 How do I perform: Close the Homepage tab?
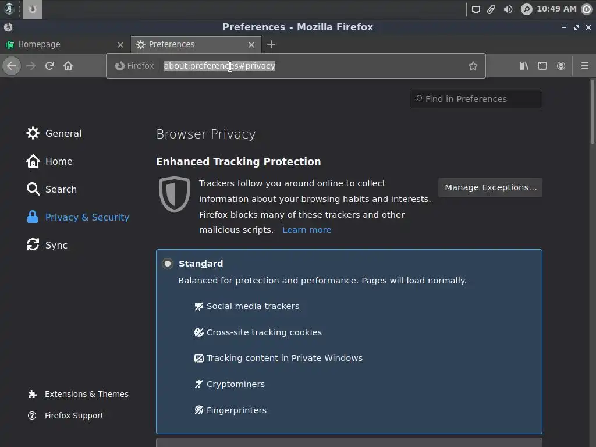[x=120, y=44]
